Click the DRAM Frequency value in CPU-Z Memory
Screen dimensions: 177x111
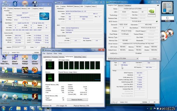[x=139, y=73]
